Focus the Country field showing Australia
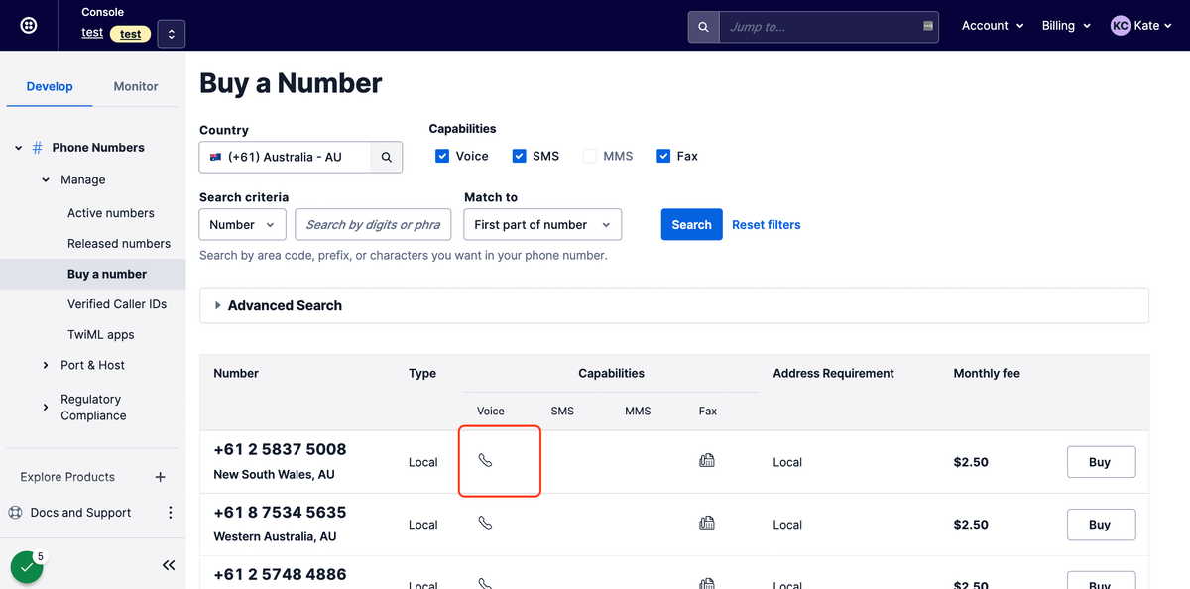1190x589 pixels. point(286,157)
